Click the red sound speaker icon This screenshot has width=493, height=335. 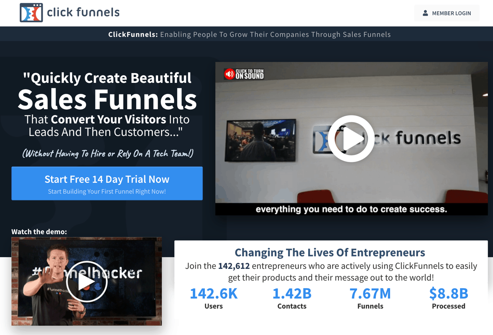click(x=229, y=74)
